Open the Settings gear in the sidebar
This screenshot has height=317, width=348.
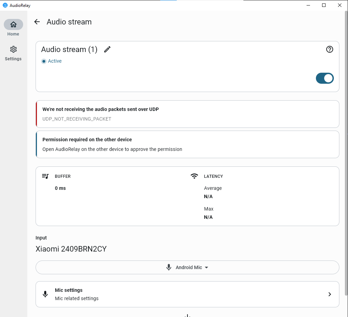[x=13, y=49]
